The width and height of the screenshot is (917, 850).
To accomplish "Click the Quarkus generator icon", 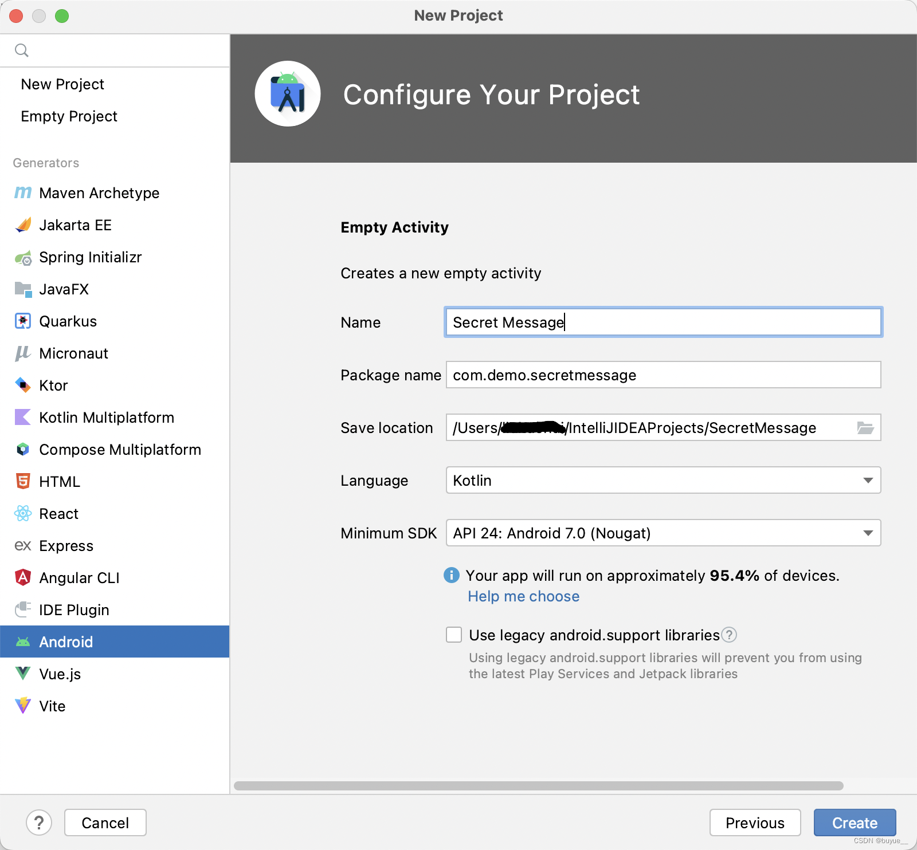I will 23,321.
